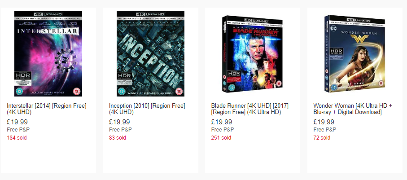Viewport: 407px width, 180px height.
Task: Click the £19.99 price under Inception
Action: point(119,122)
